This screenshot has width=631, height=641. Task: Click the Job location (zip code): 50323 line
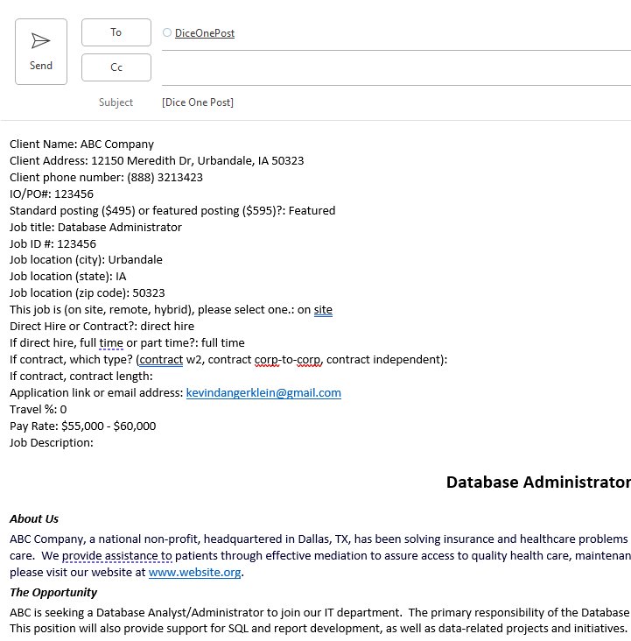(87, 293)
